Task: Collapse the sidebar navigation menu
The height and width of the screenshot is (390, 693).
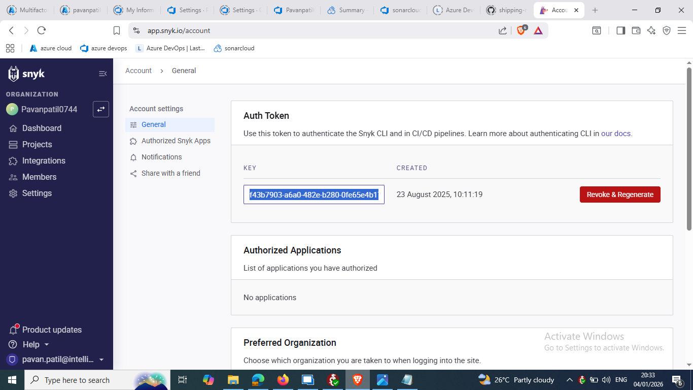Action: 102,74
